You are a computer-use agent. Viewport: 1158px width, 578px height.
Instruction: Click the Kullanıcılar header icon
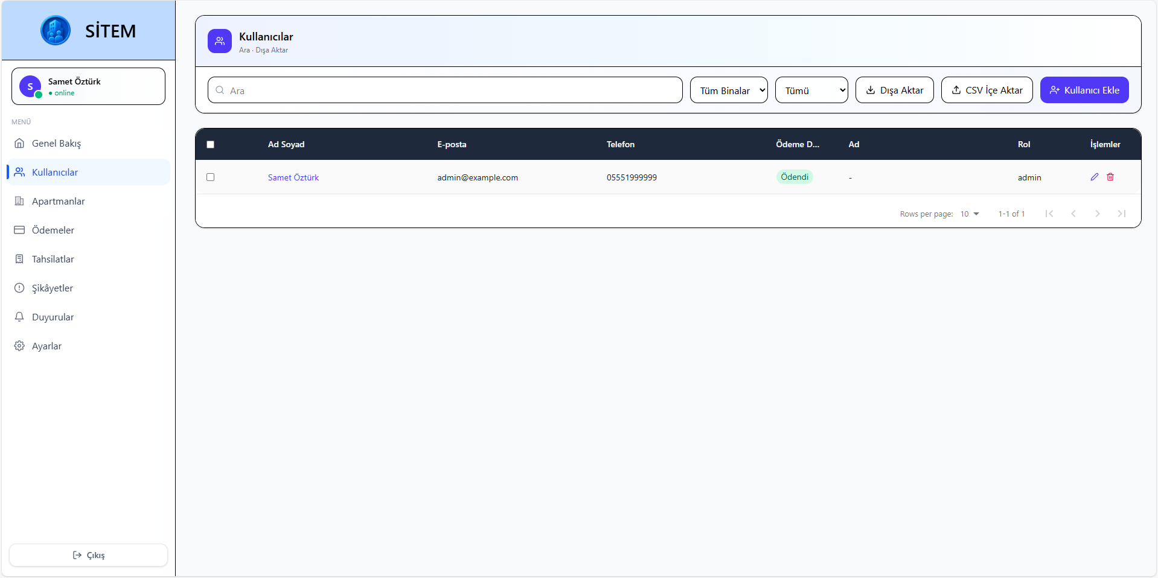(x=220, y=41)
